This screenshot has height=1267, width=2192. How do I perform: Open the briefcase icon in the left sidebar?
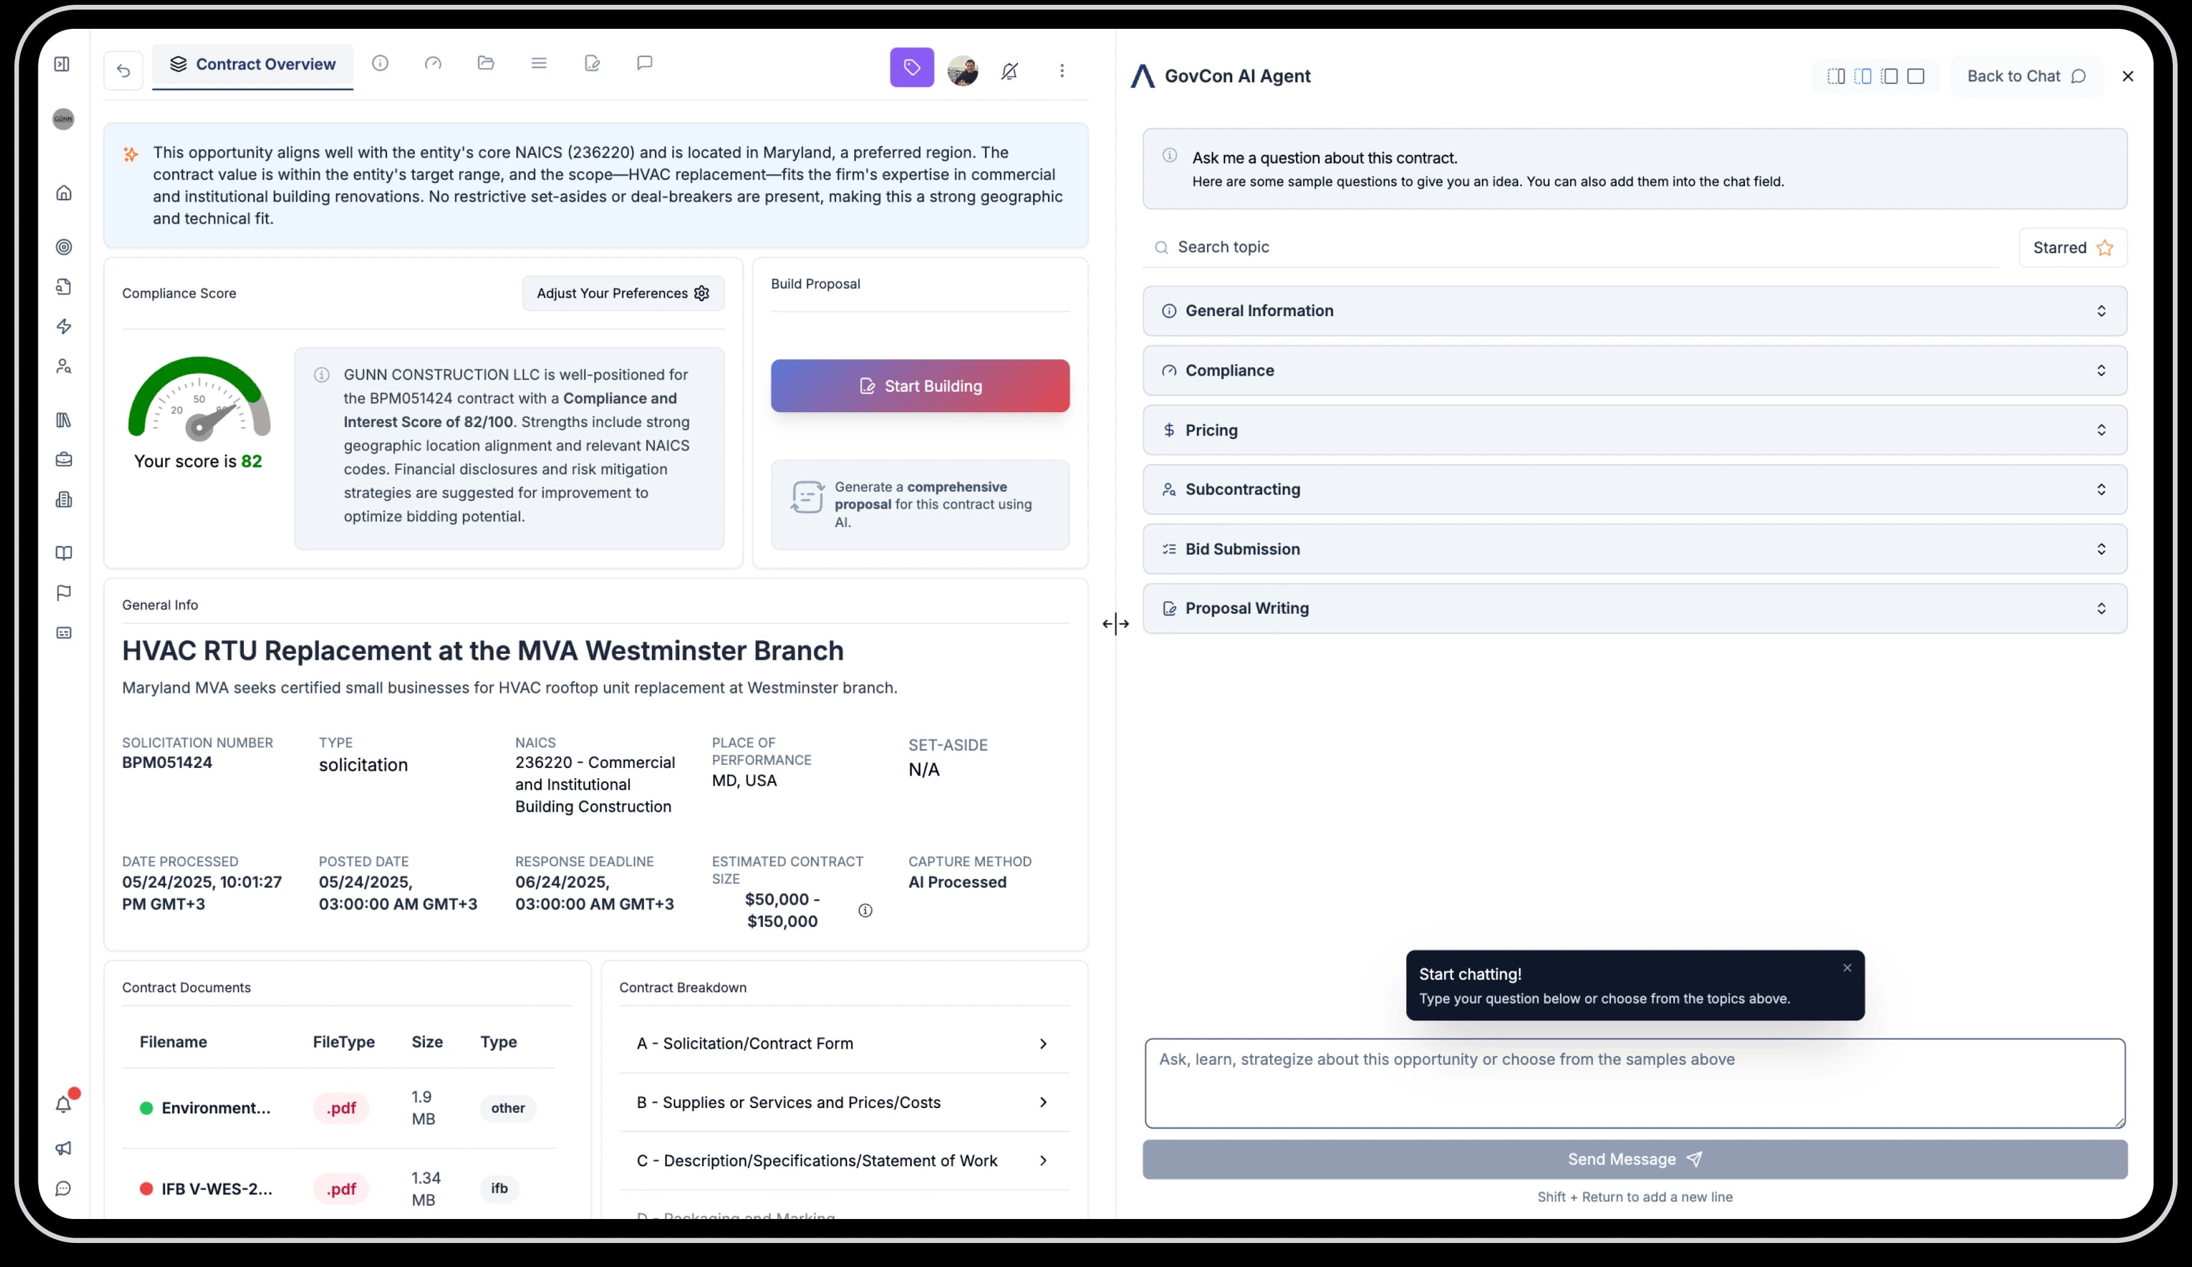click(x=64, y=459)
